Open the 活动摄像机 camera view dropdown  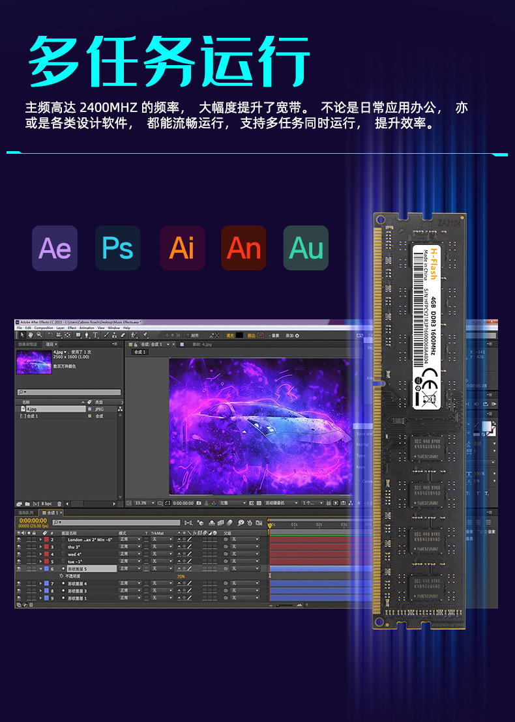[x=281, y=503]
